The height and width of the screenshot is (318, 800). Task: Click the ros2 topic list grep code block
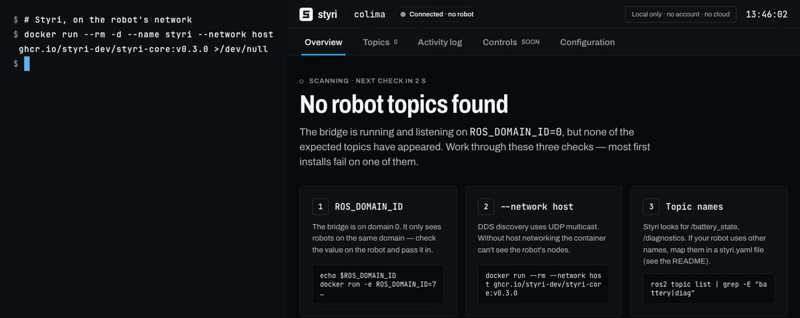click(709, 289)
